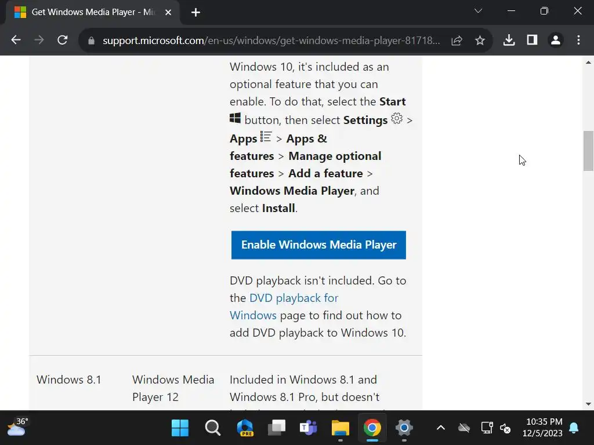The image size is (594, 445).
Task: Click the address bar URL
Action: [x=271, y=41]
